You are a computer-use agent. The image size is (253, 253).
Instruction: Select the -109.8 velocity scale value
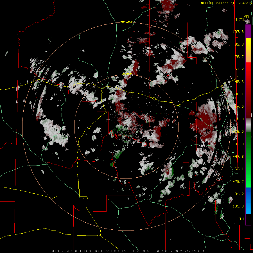237,206
